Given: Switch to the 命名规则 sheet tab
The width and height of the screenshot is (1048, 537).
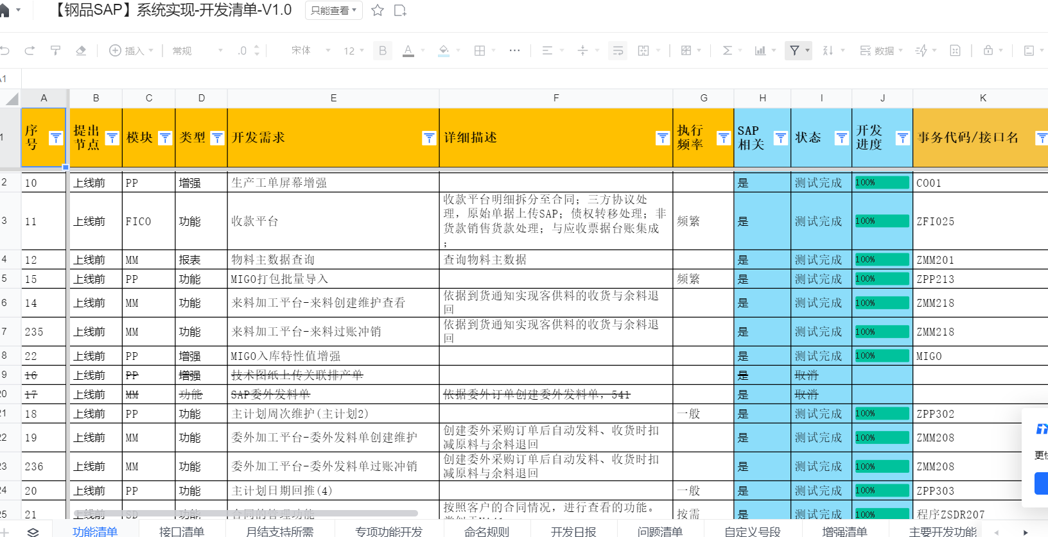Looking at the screenshot, I should (487, 531).
